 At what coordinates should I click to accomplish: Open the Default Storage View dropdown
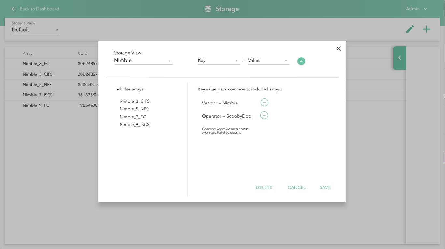click(36, 30)
